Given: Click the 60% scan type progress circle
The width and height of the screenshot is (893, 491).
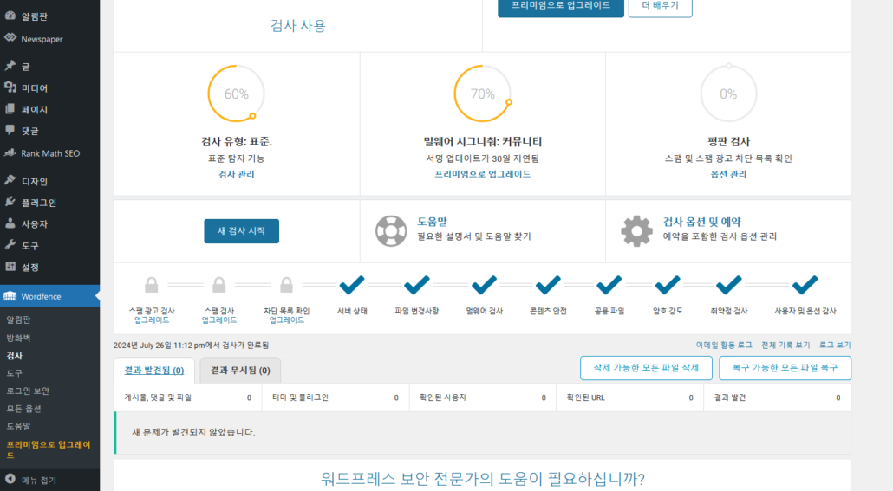Looking at the screenshot, I should pos(237,94).
